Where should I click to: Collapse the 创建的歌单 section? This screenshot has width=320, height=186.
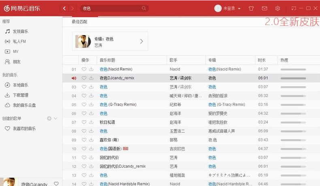[55, 118]
